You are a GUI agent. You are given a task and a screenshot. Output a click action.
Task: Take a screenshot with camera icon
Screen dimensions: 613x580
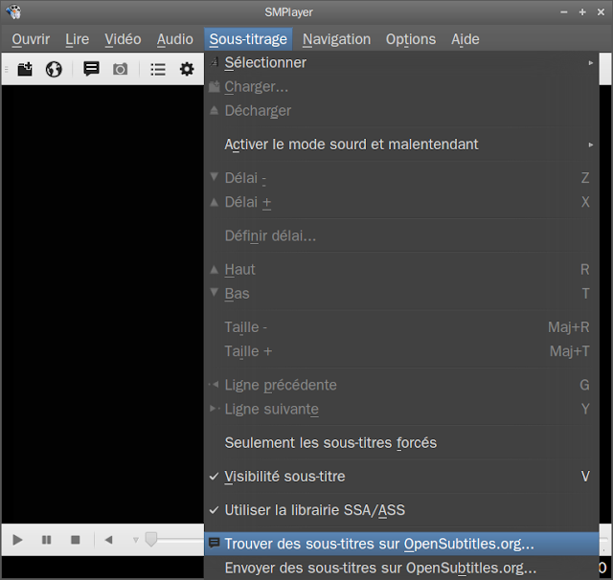click(120, 70)
